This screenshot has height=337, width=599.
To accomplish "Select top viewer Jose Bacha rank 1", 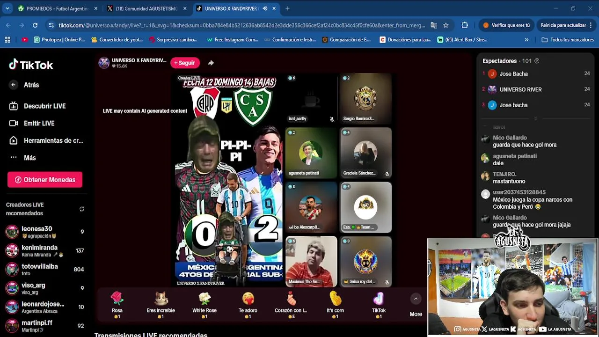I will 513,74.
